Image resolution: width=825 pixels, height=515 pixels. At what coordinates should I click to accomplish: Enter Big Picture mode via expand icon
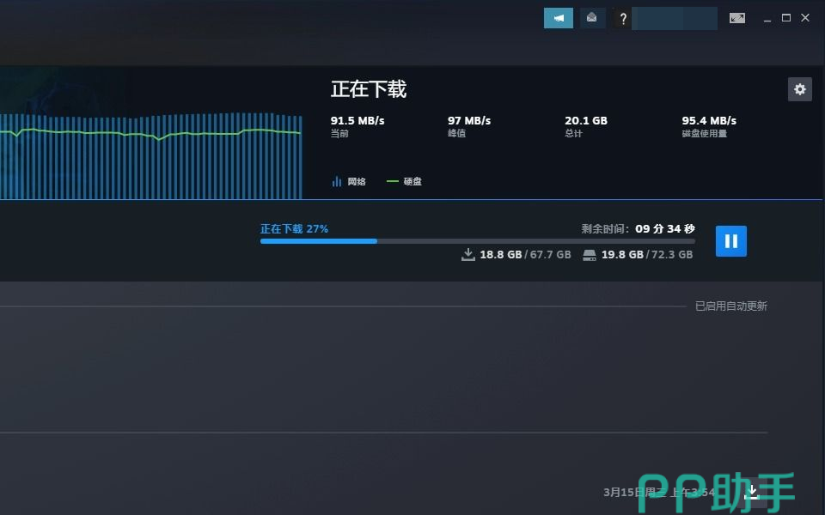pos(737,18)
